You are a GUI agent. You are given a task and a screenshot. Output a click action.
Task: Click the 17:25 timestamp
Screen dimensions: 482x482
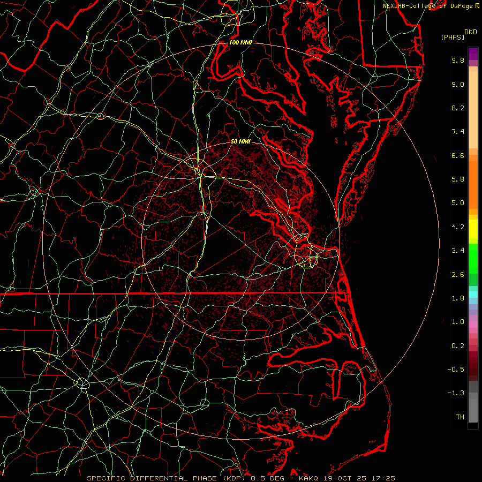pos(383,478)
